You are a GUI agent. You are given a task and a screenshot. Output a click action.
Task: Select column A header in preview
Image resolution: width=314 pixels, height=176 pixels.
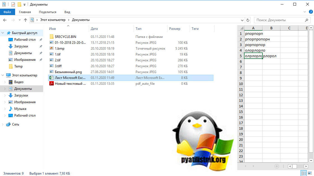click(253, 28)
